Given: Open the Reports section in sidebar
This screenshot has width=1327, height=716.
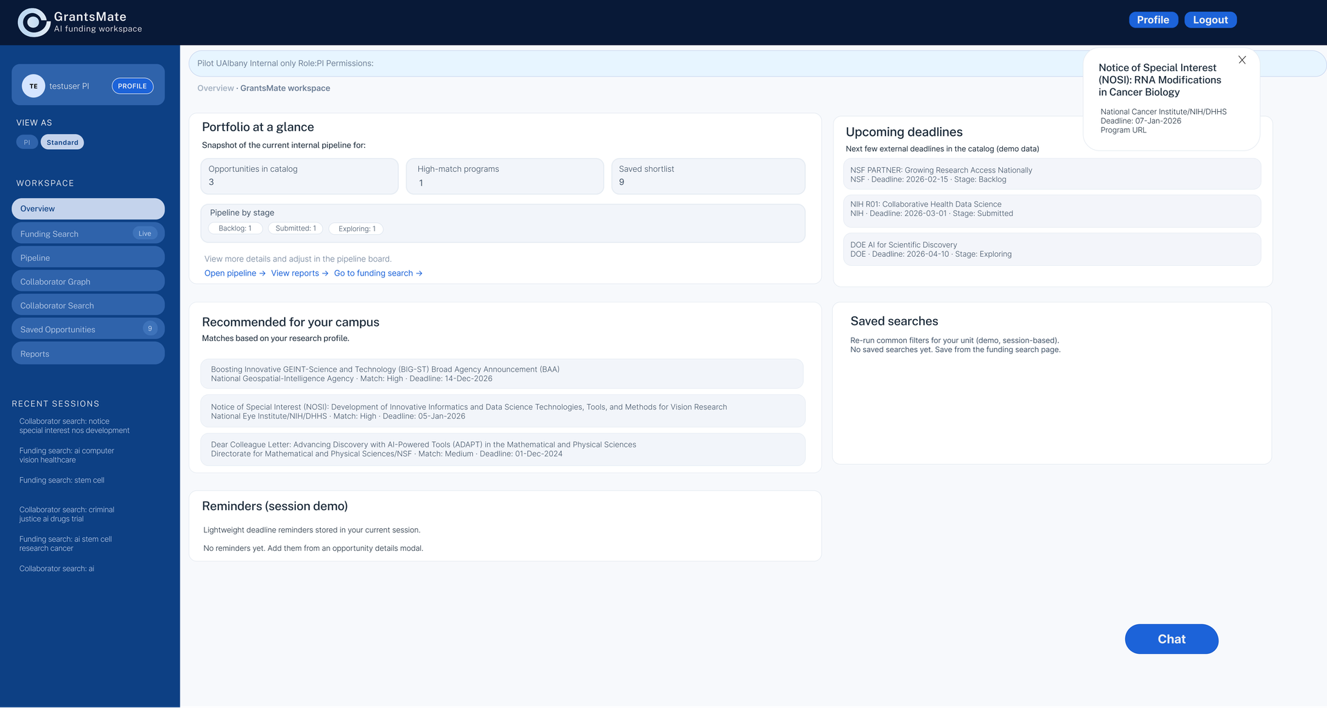Looking at the screenshot, I should tap(88, 354).
